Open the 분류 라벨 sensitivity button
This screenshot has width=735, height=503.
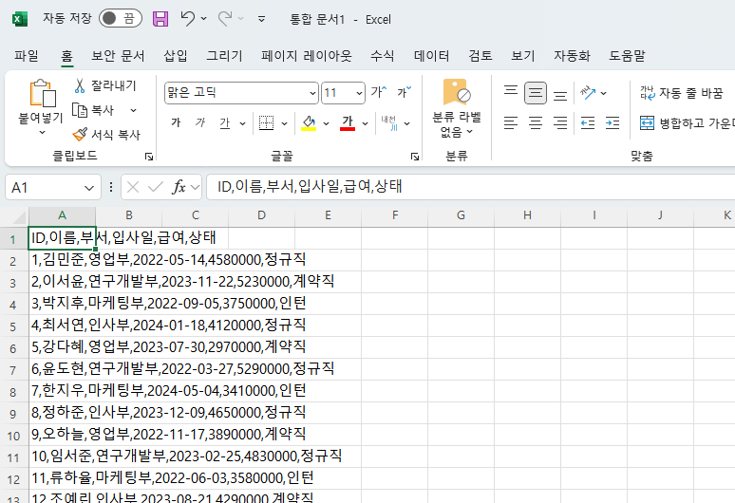pyautogui.click(x=457, y=108)
